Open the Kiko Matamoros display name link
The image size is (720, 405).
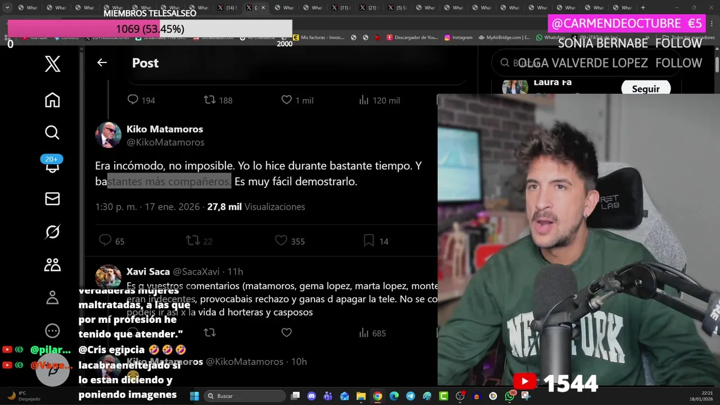click(x=165, y=129)
